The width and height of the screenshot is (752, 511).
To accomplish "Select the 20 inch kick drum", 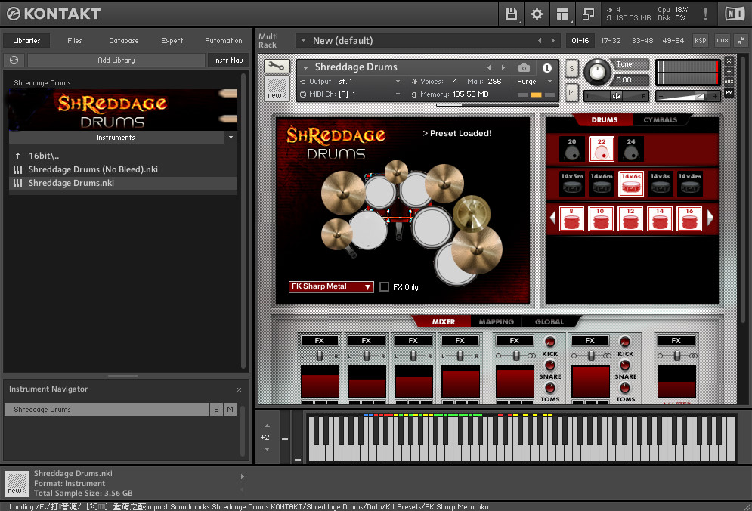I will pyautogui.click(x=572, y=149).
